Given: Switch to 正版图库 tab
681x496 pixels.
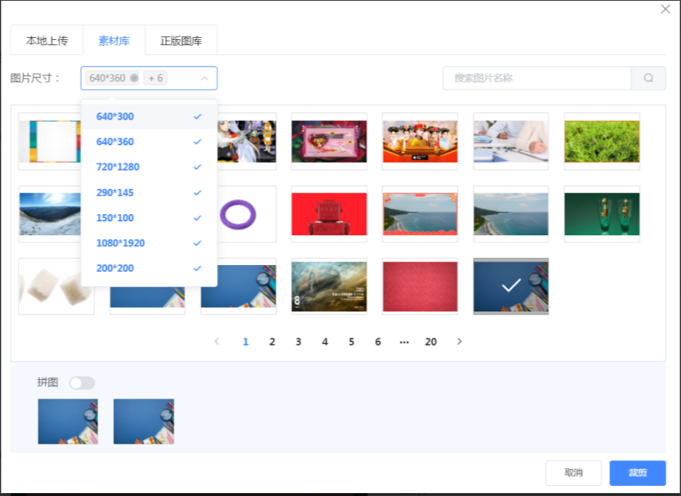Looking at the screenshot, I should [x=181, y=41].
